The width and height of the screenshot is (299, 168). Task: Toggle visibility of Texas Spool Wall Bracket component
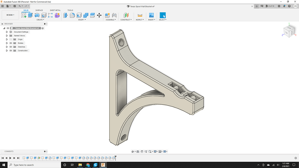(8, 28)
